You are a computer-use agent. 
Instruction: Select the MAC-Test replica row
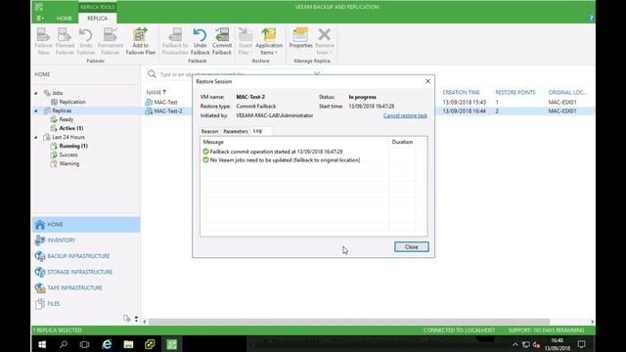[x=165, y=102]
